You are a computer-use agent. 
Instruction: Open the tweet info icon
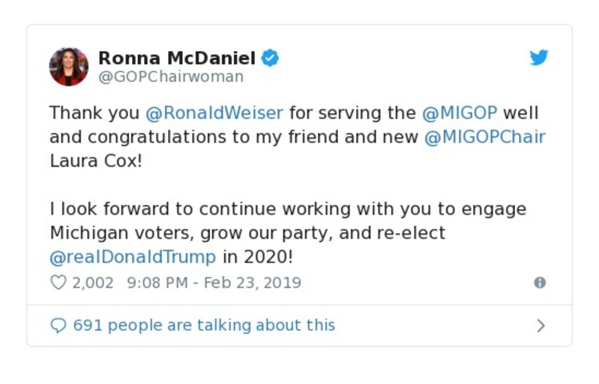pyautogui.click(x=539, y=283)
